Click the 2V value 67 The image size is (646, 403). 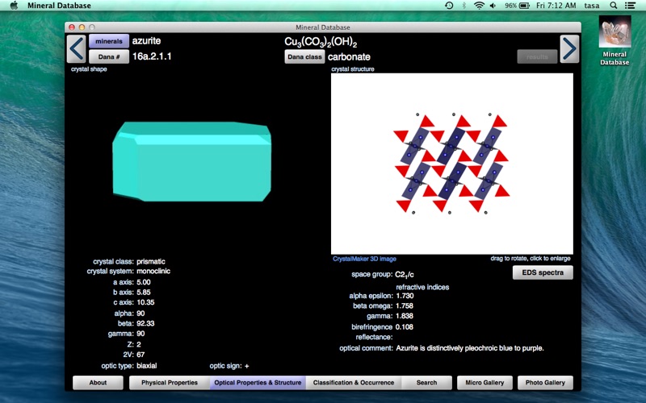141,355
